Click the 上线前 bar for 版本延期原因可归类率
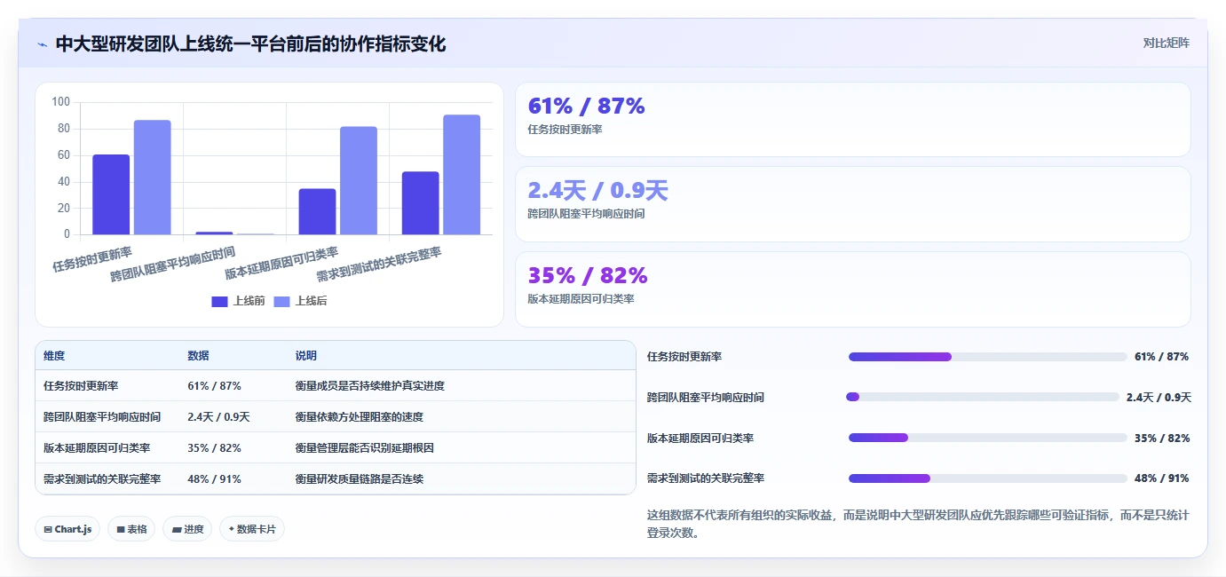Screen dimensions: 1226x577 (x=317, y=212)
